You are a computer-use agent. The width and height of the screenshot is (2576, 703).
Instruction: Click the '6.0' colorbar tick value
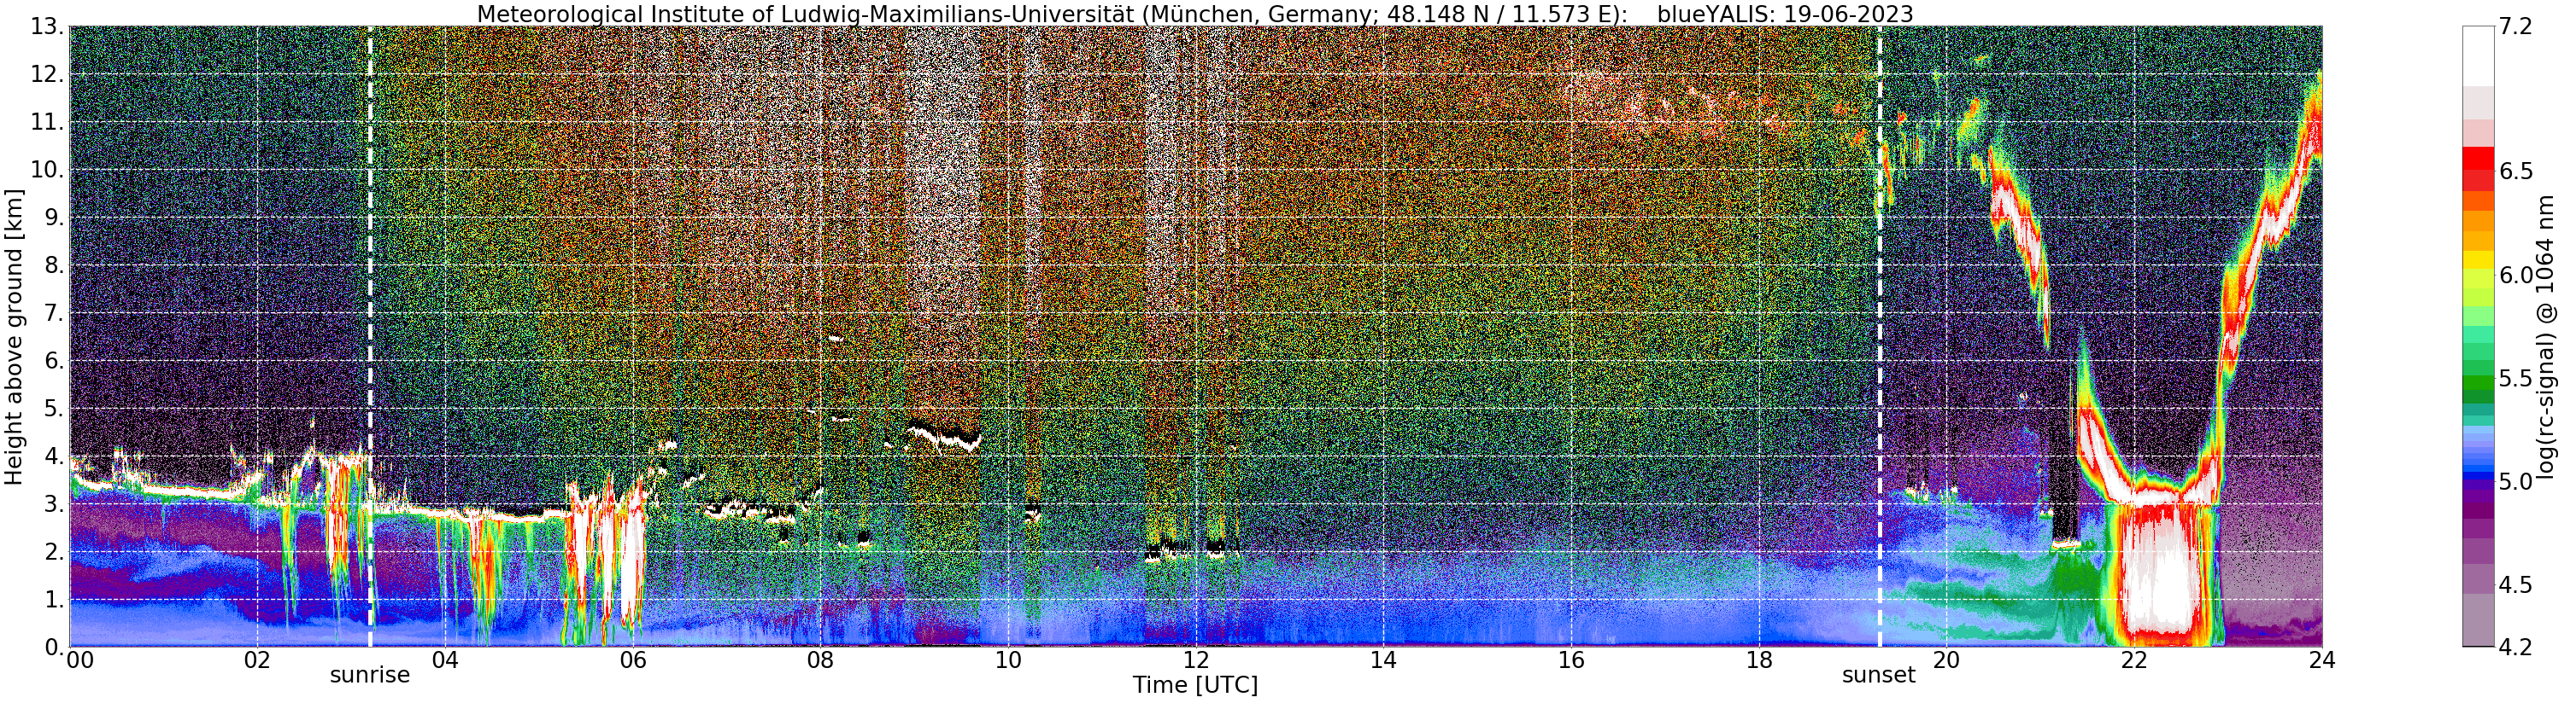(x=2515, y=275)
